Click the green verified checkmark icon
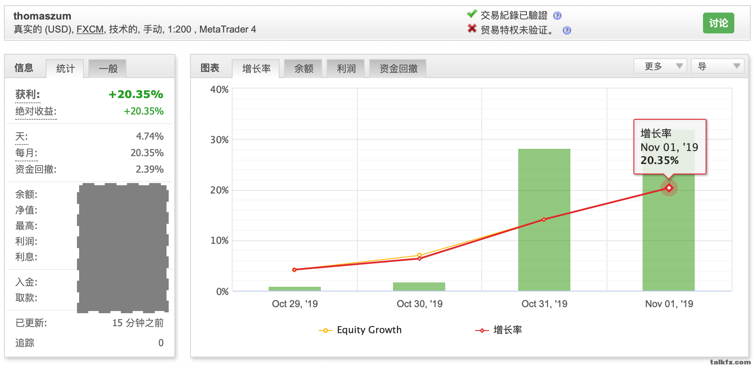The width and height of the screenshot is (753, 367). click(x=472, y=14)
